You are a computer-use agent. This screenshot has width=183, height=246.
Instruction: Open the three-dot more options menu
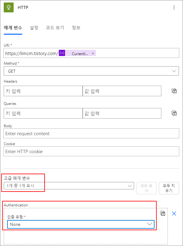(174, 7)
